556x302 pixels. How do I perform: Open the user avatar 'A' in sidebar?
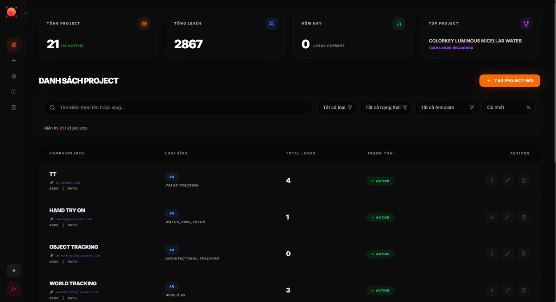coord(14,270)
